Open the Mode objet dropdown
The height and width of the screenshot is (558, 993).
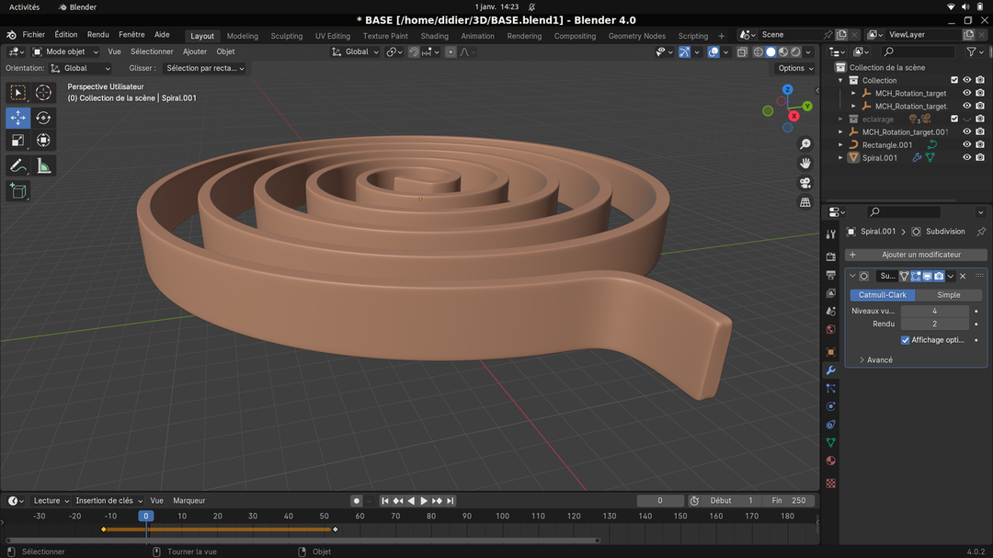pos(65,51)
